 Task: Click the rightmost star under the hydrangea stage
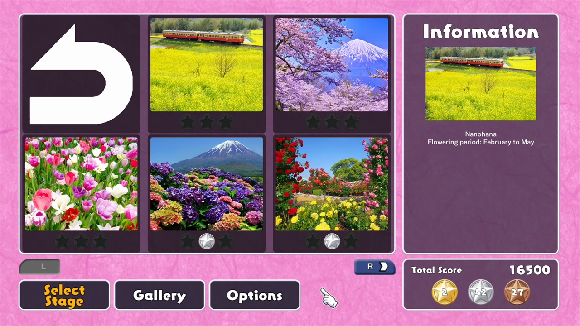point(226,241)
